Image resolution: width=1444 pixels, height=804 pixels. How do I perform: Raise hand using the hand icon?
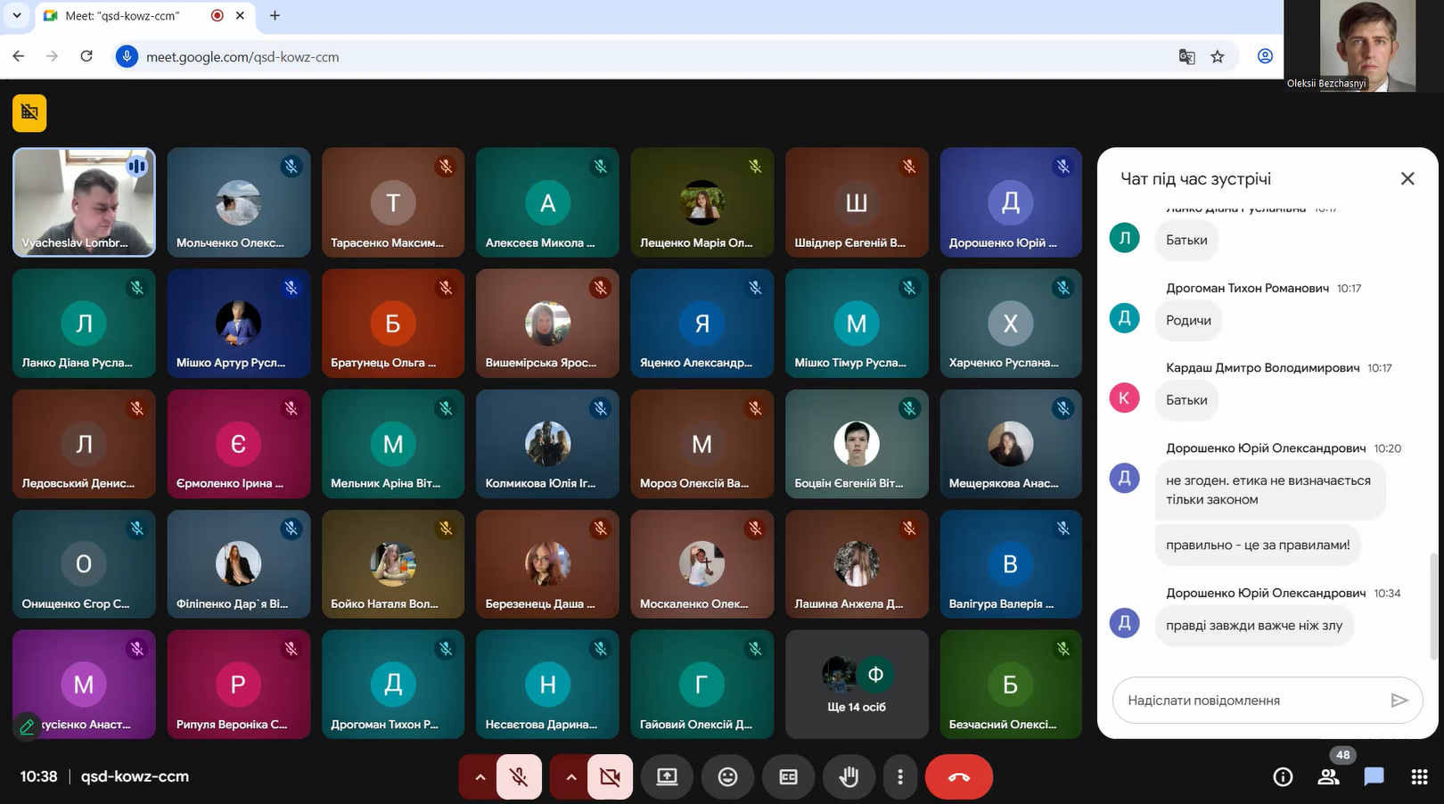point(849,777)
